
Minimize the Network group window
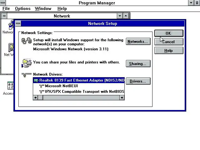coord(120,16)
